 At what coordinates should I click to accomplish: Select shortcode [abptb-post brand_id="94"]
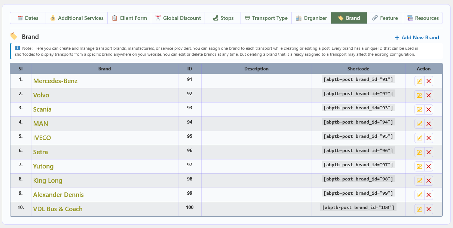click(358, 122)
